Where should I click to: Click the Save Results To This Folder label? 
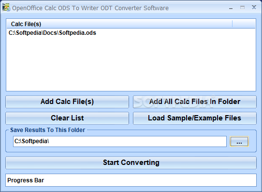point(48,130)
